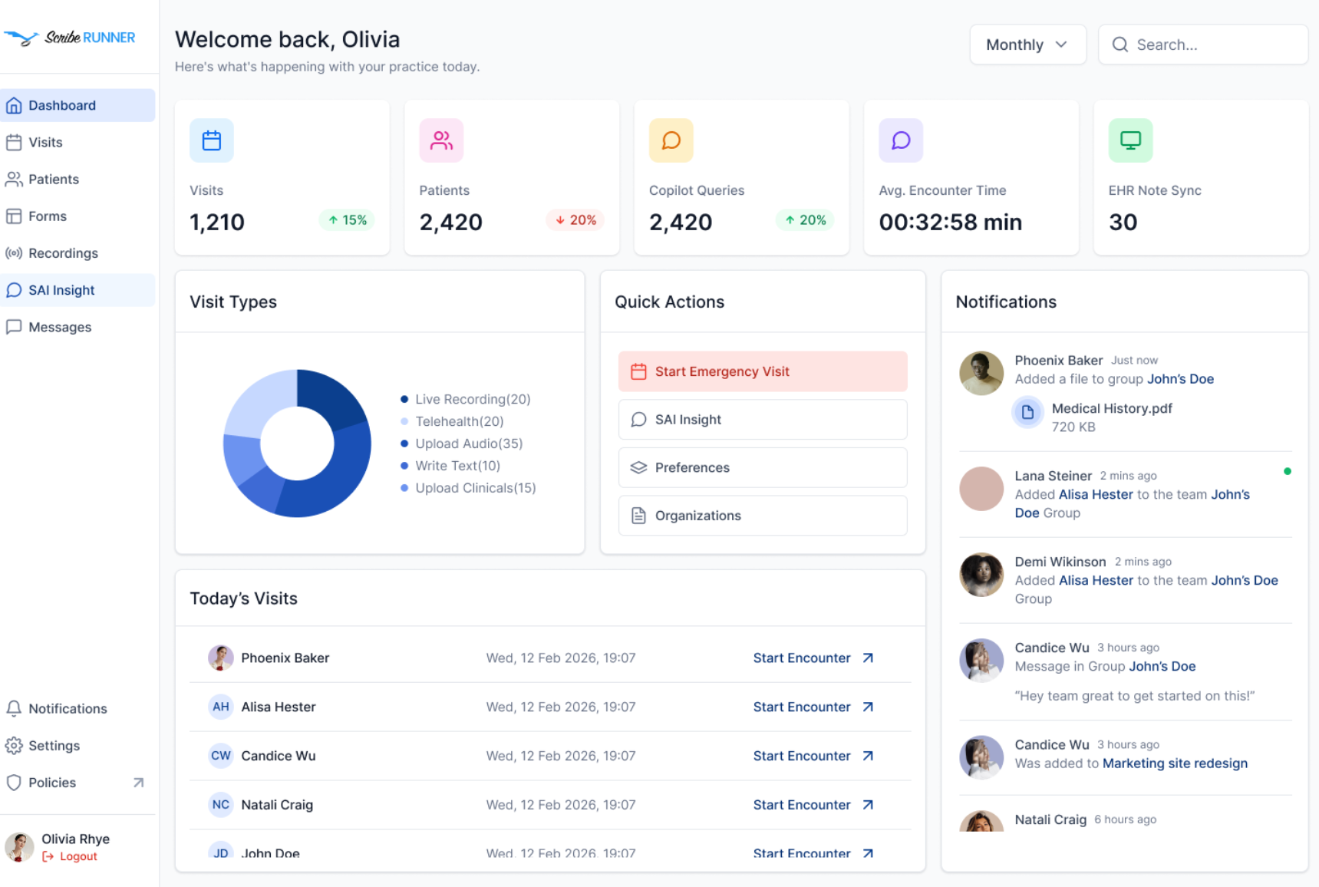Open Settings from the sidebar
This screenshot has height=887, width=1319.
click(54, 746)
